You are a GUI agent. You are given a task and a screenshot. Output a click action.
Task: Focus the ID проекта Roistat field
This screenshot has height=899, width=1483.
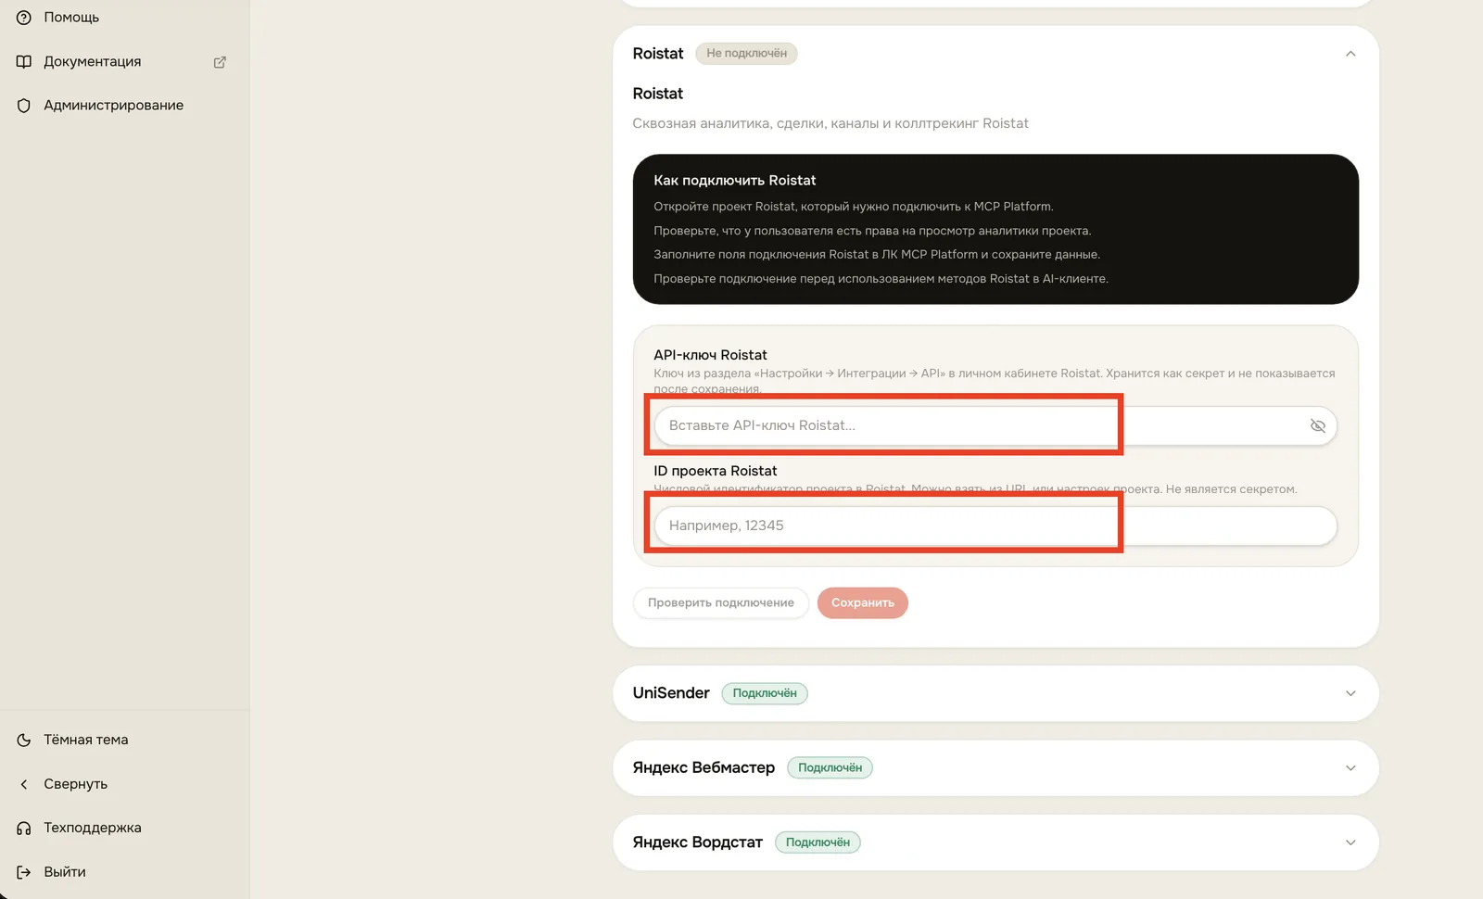[x=995, y=525]
